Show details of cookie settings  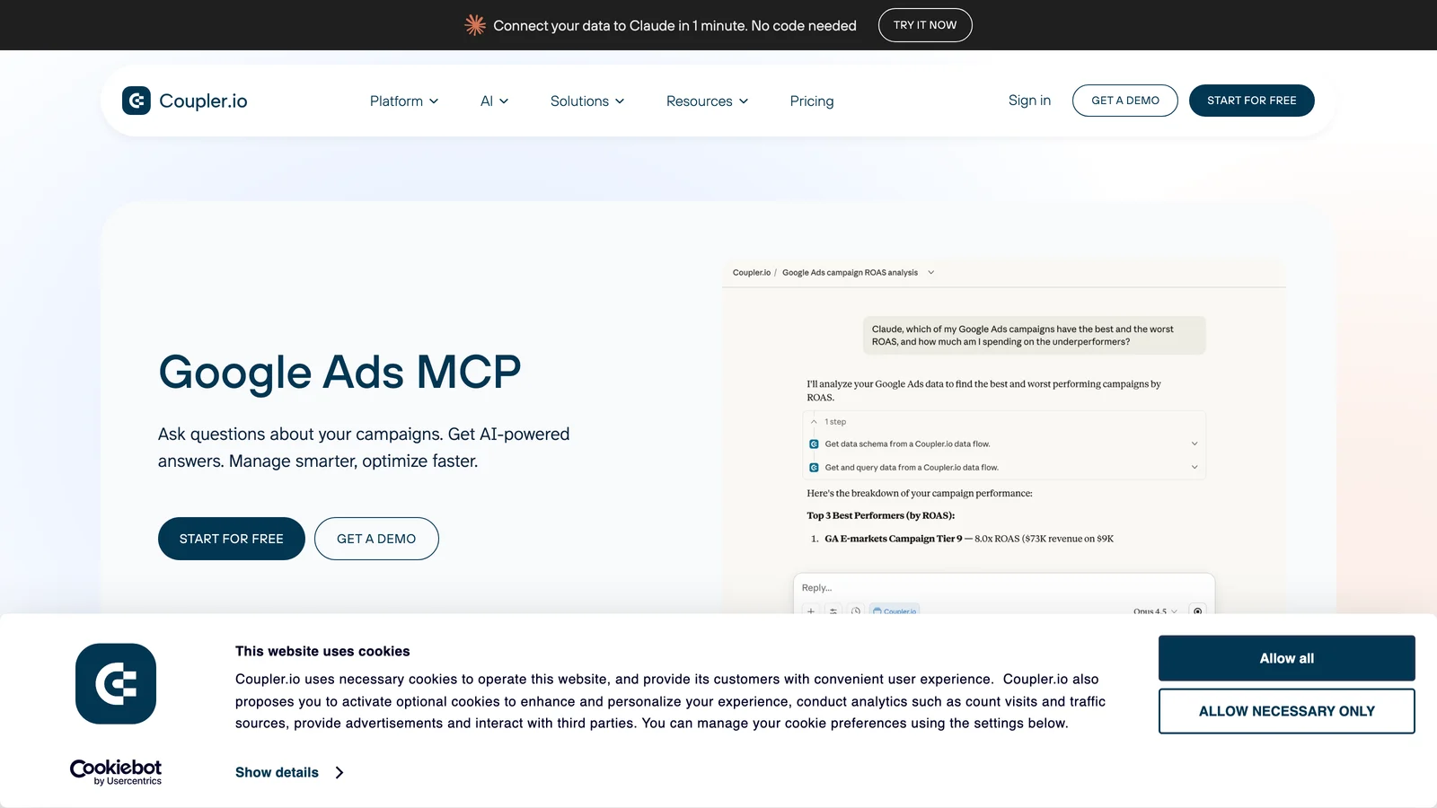(277, 773)
